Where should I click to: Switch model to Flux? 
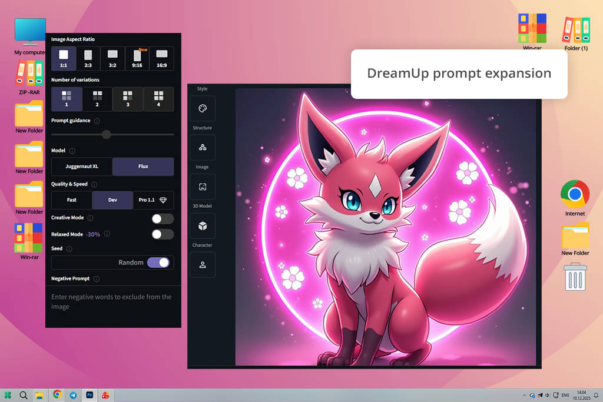[143, 167]
